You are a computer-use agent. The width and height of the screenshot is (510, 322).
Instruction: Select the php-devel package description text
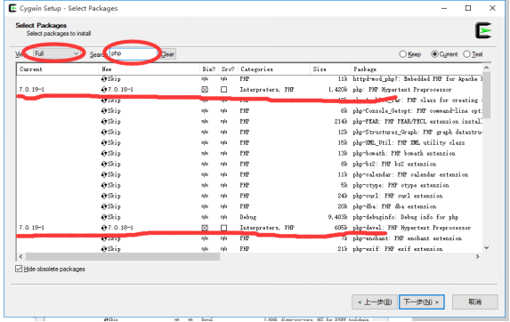point(412,228)
